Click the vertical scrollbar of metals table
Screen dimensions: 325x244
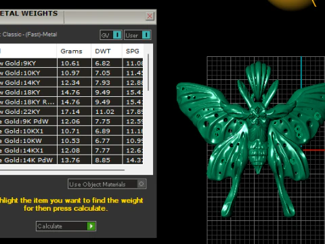tap(148, 73)
